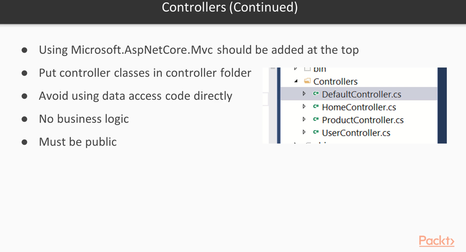Viewport: 466px width, 252px height.
Task: Click the Controllers (Continued) slide title
Action: [230, 8]
